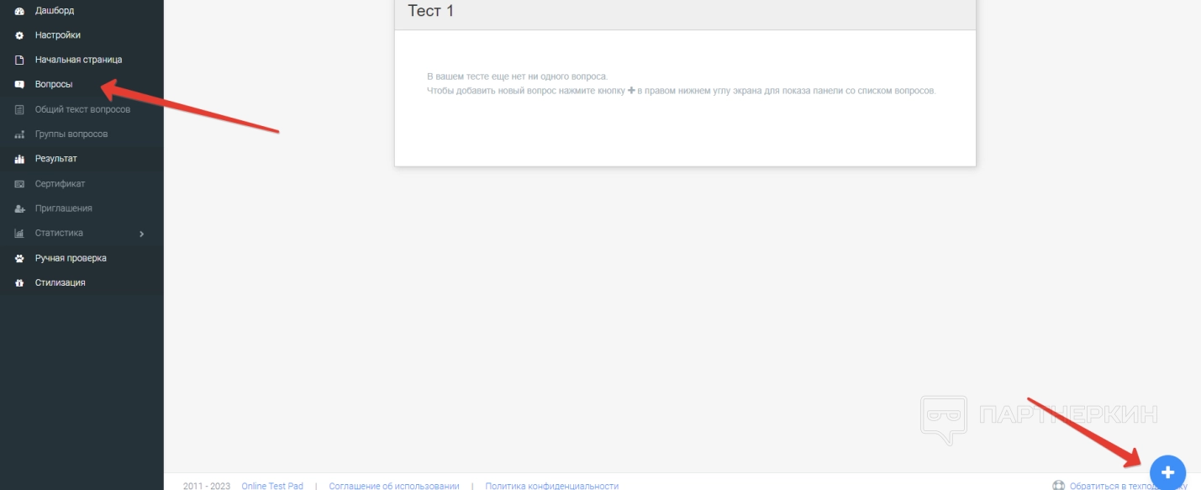
Task: Expand the Статистика submenu chevron
Action: 141,234
